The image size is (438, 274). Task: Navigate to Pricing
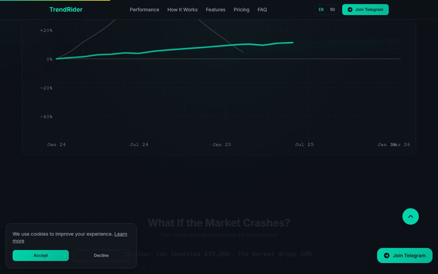click(x=242, y=10)
